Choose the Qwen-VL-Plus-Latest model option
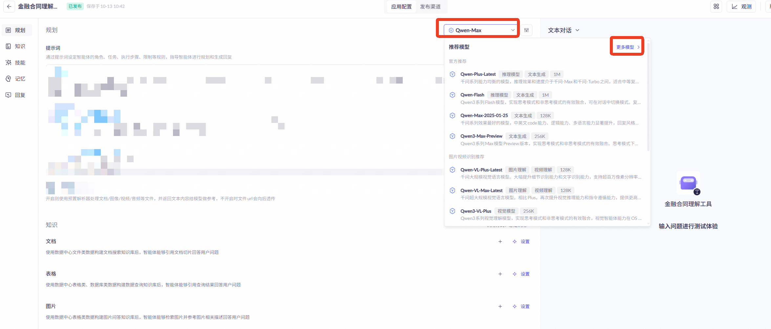The height and width of the screenshot is (329, 771). point(545,173)
